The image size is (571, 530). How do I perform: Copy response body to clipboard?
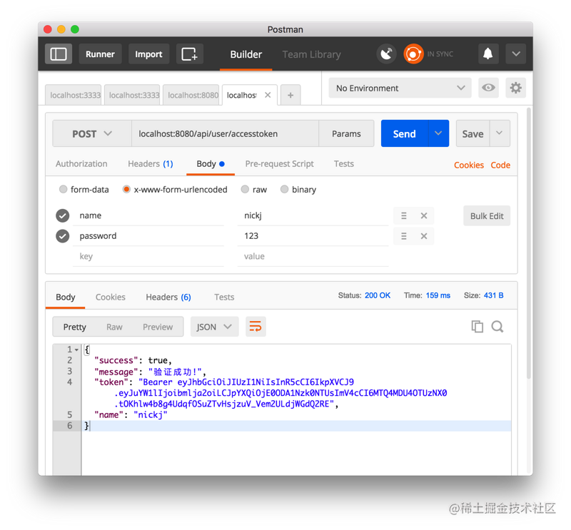click(477, 327)
